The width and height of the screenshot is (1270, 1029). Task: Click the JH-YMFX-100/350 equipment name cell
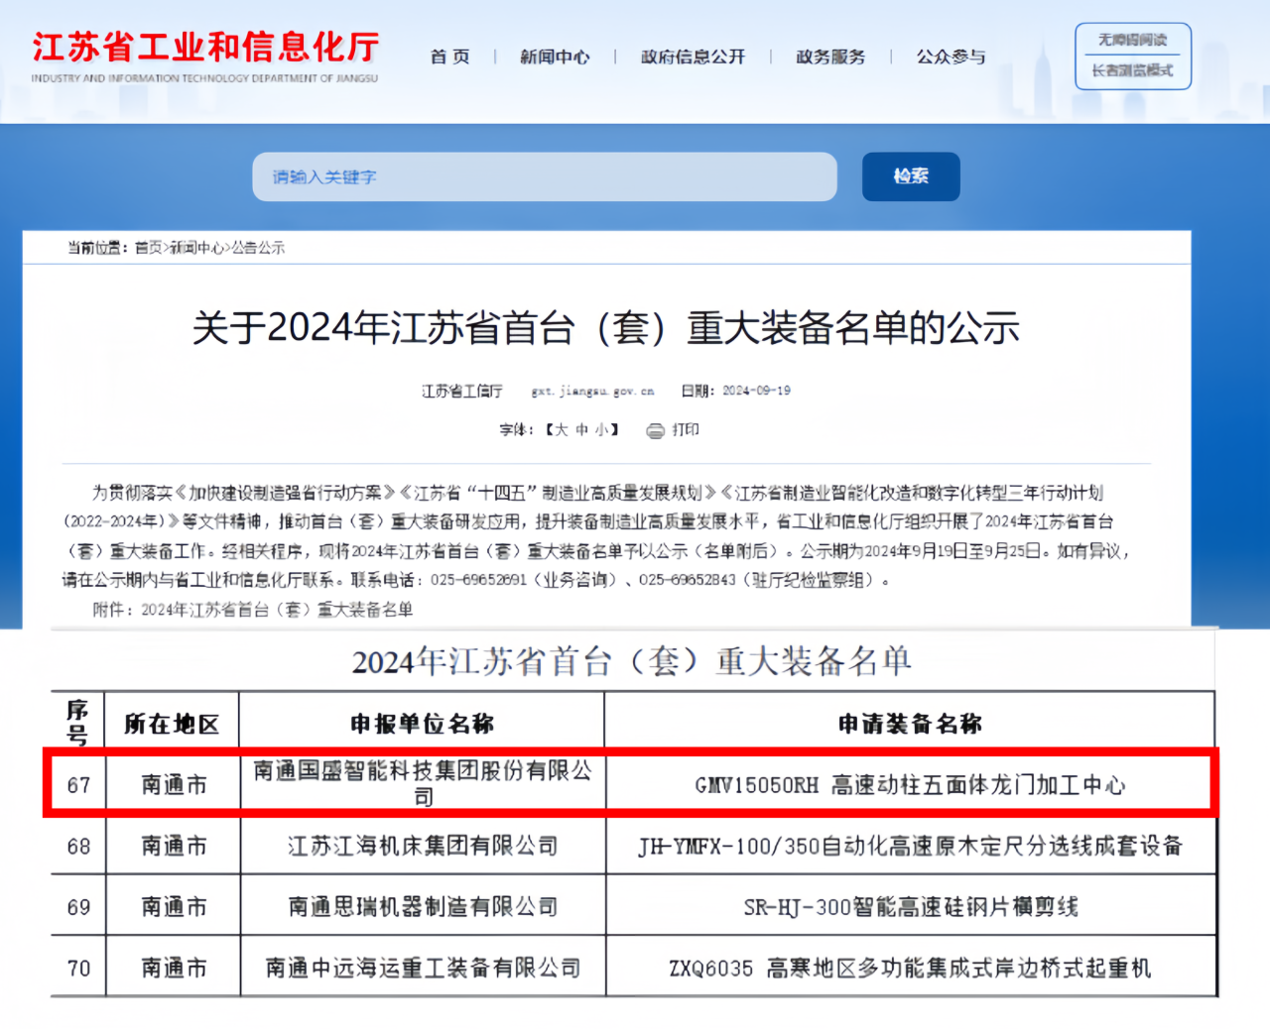911,847
